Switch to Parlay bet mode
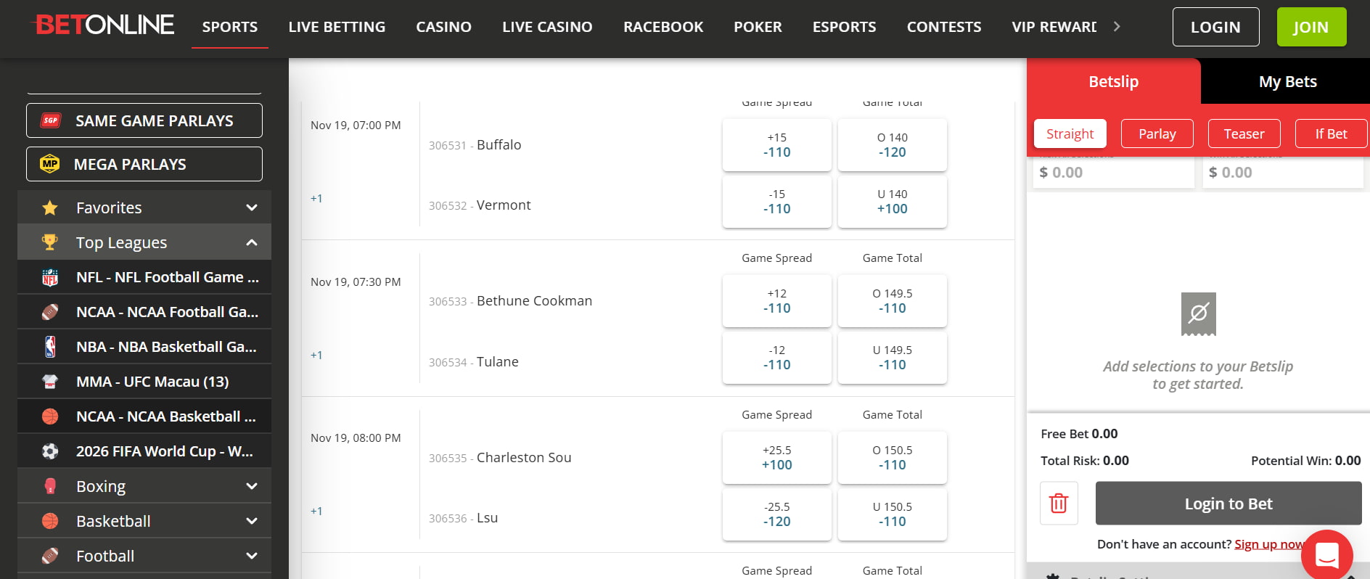Viewport: 1370px width, 579px height. 1157,134
